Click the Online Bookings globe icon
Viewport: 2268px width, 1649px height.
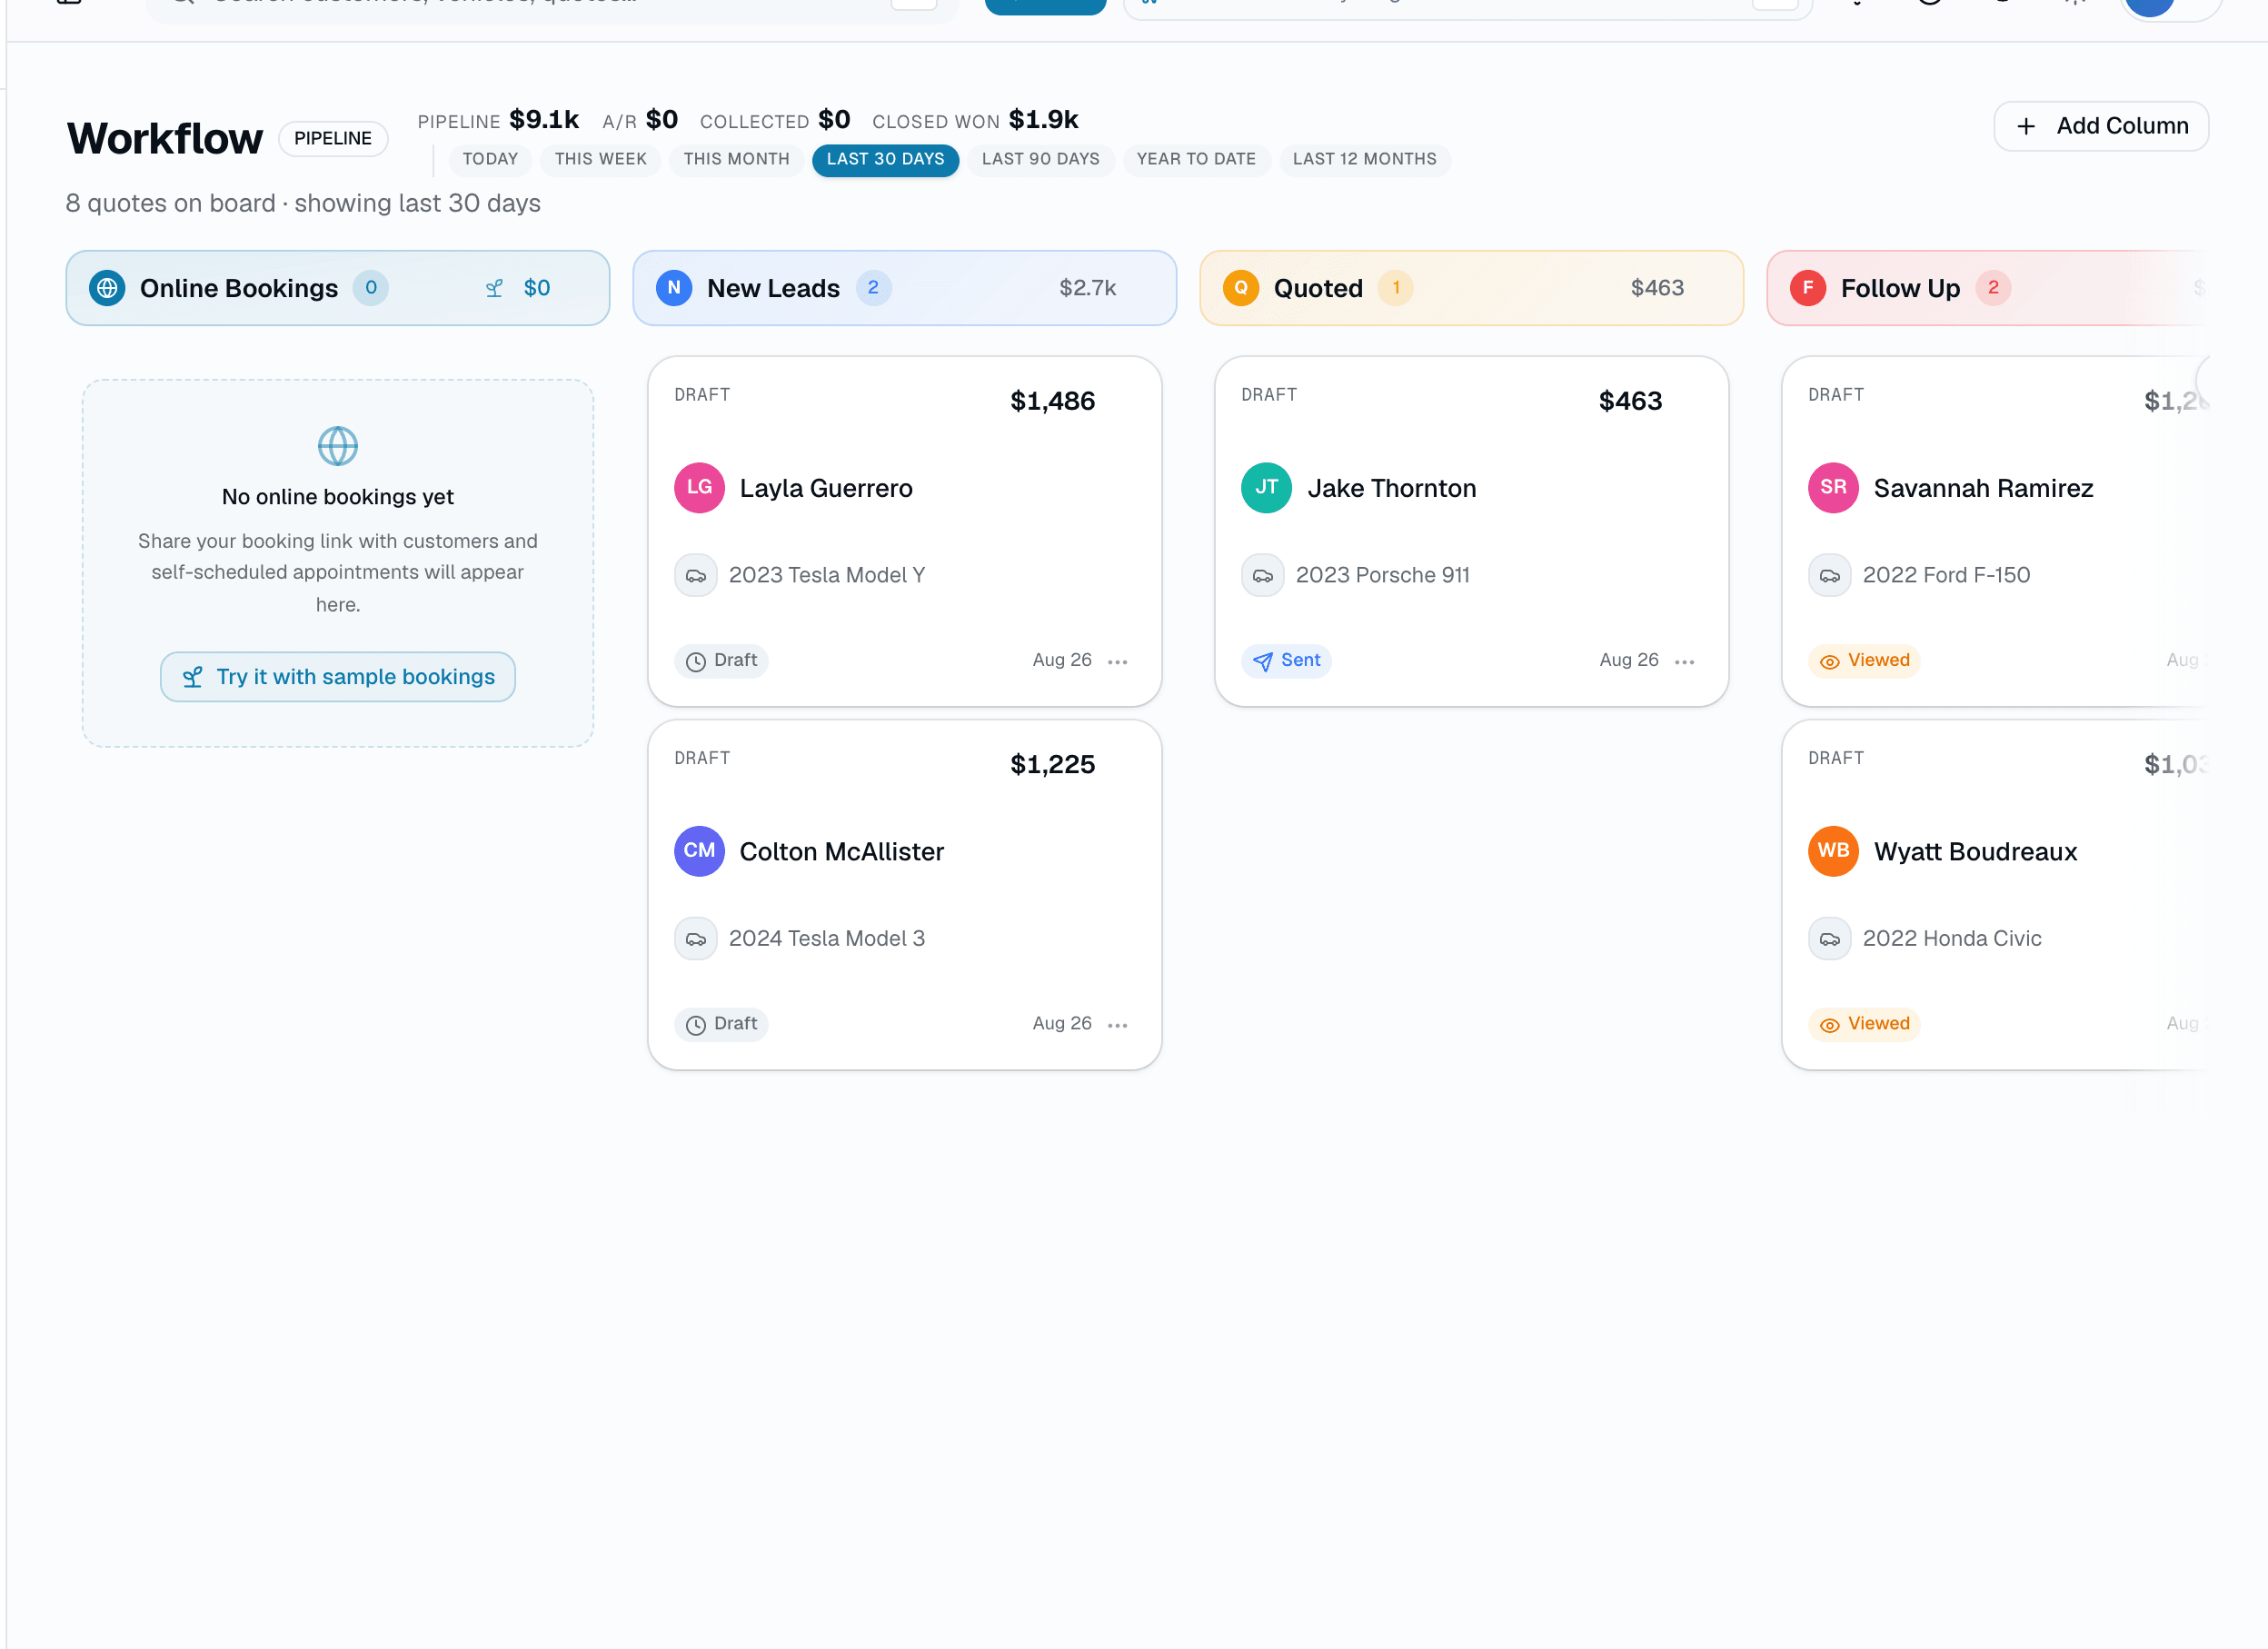107,288
